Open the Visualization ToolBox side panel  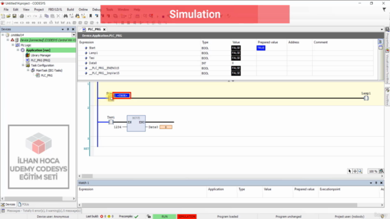pyautogui.click(x=388, y=66)
